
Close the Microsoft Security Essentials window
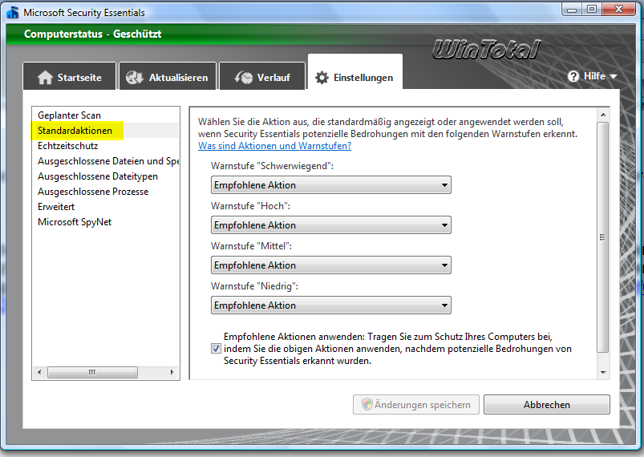[x=618, y=10]
